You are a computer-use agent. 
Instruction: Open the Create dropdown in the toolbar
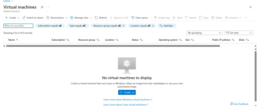[12, 18]
